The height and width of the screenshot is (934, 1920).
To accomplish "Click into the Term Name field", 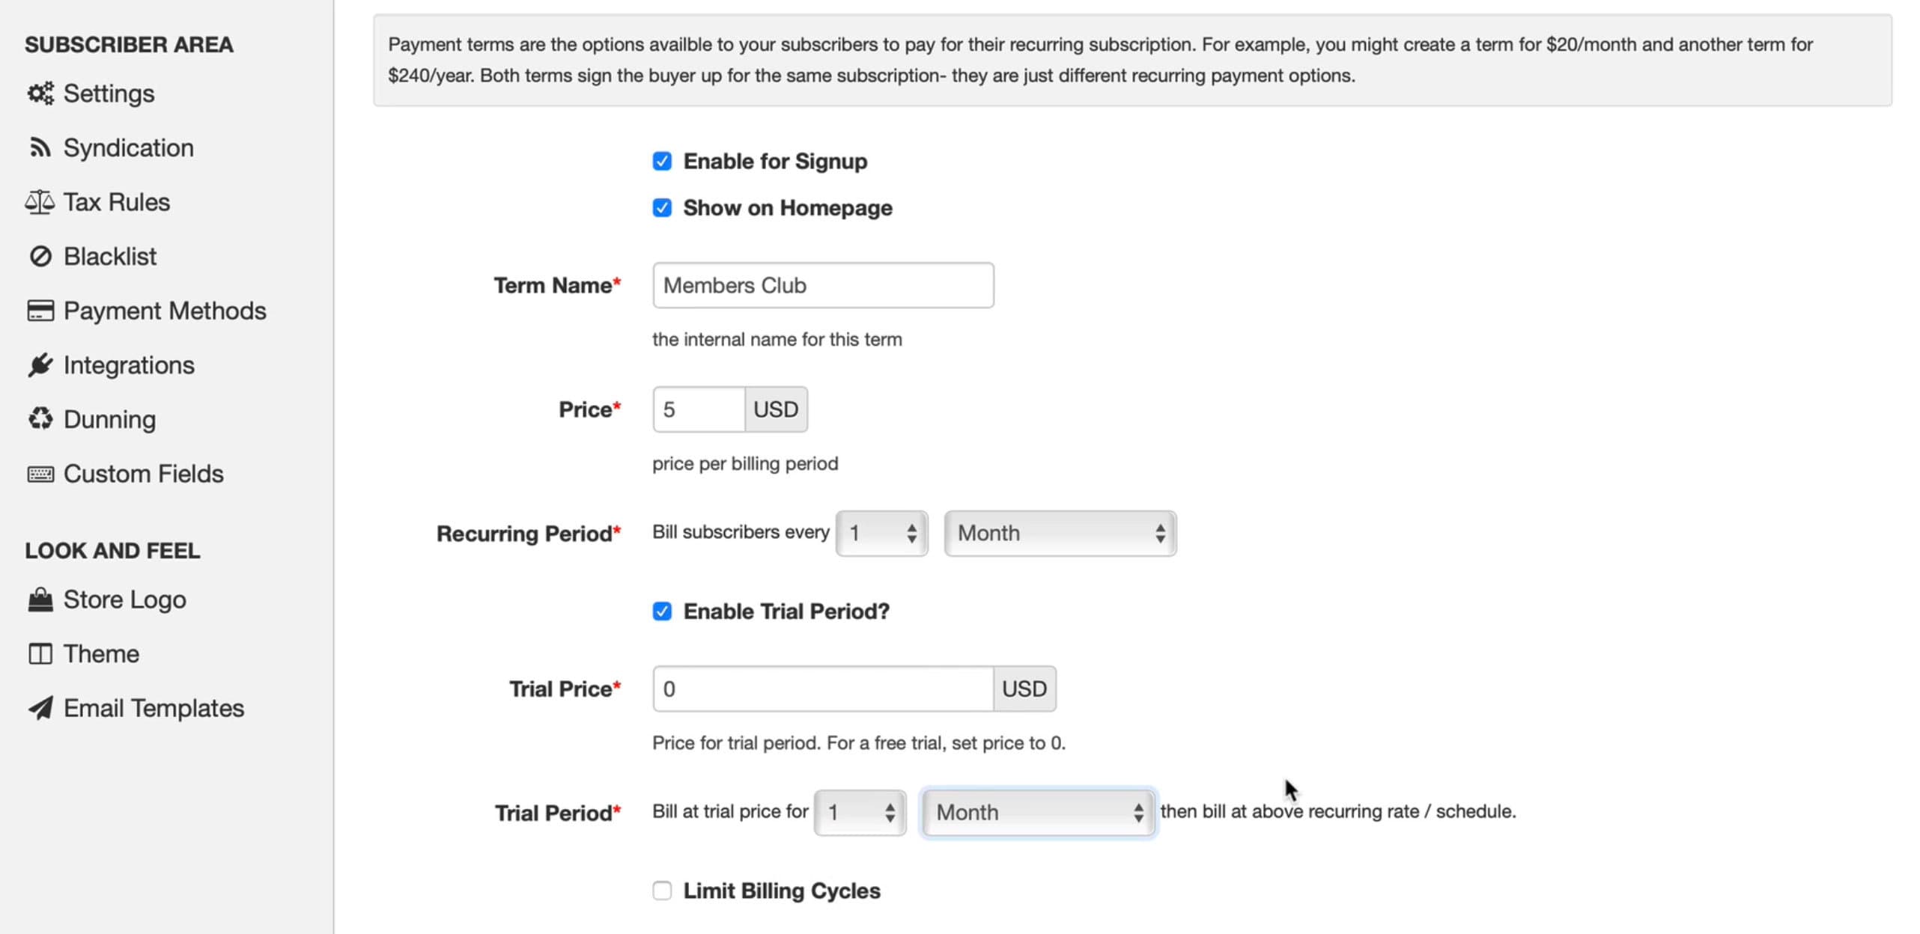I will point(822,285).
